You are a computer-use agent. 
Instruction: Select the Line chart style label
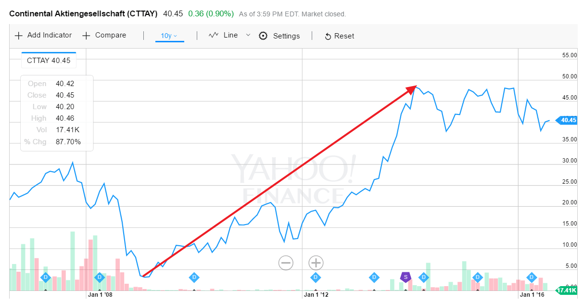(x=230, y=35)
